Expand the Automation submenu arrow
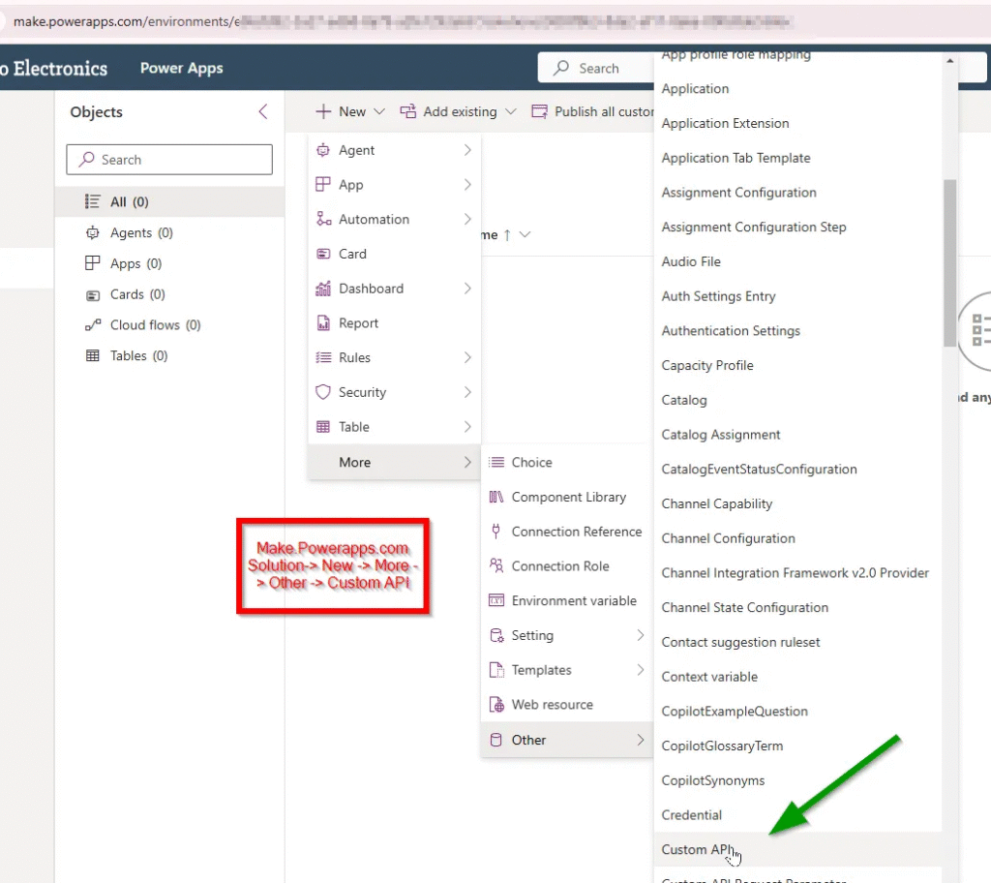This screenshot has width=991, height=883. pos(467,219)
